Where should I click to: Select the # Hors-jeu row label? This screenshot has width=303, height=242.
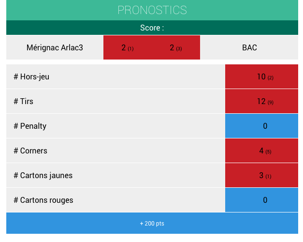(x=31, y=77)
